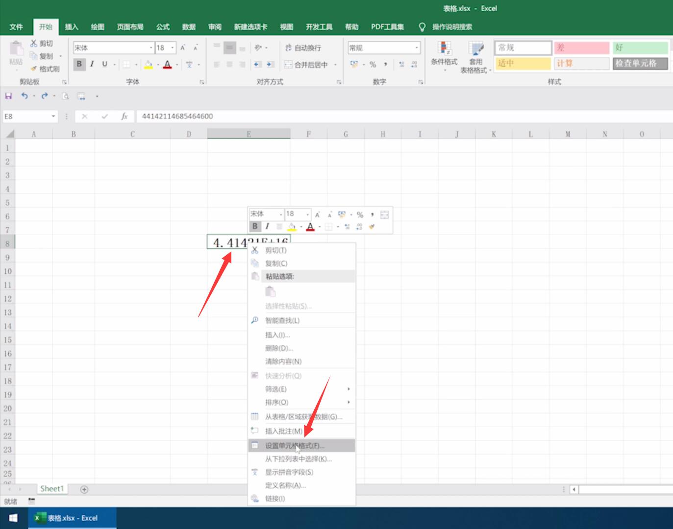Toggle Bold on the floating mini toolbar
673x529 pixels.
click(255, 226)
